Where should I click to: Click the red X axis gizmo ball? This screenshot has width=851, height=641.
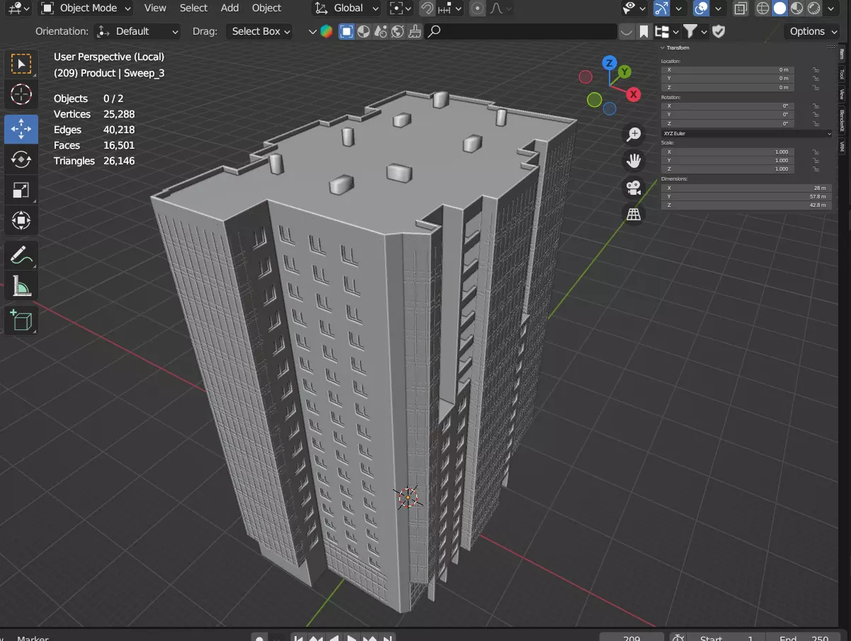[x=634, y=93]
